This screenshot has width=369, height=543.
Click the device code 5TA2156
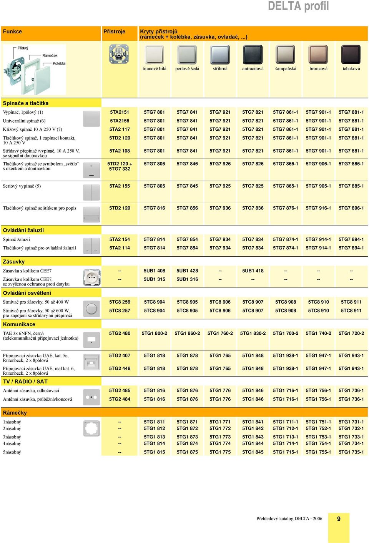[120, 121]
